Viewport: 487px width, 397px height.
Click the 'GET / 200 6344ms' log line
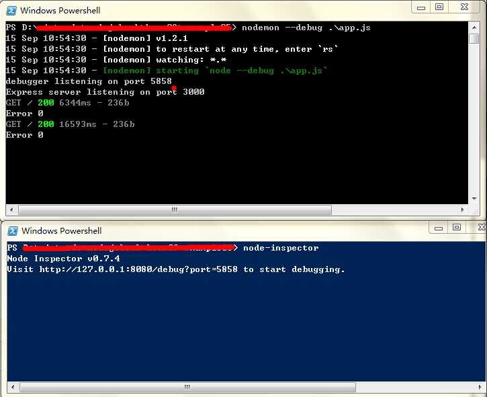tap(67, 103)
